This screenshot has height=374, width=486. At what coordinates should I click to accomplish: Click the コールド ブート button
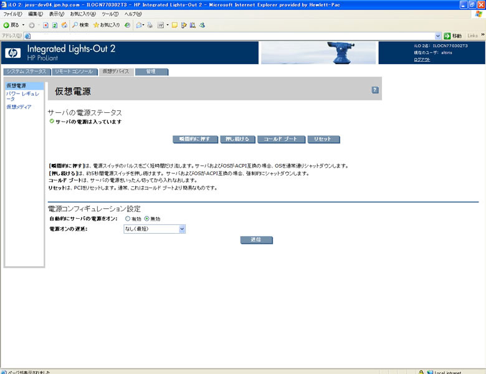pos(281,139)
